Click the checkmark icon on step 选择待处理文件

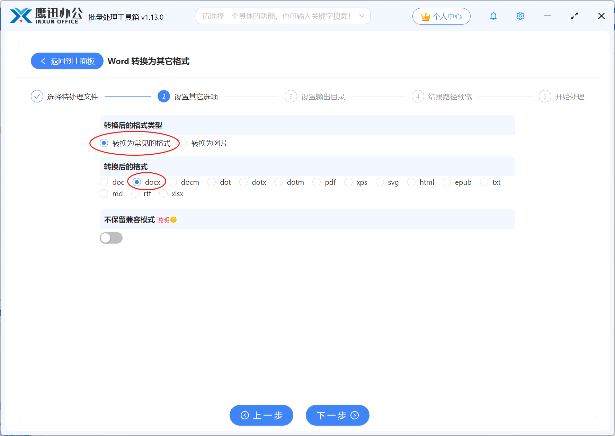tap(37, 96)
